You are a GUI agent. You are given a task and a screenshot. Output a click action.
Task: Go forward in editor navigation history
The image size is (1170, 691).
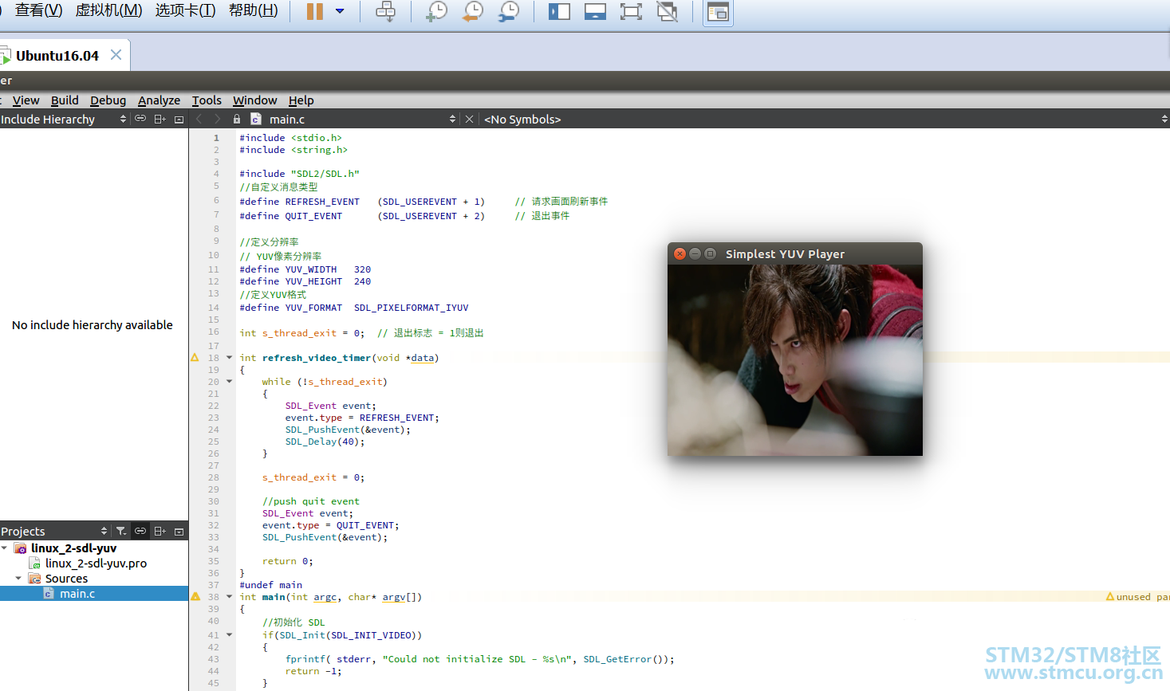(x=217, y=119)
